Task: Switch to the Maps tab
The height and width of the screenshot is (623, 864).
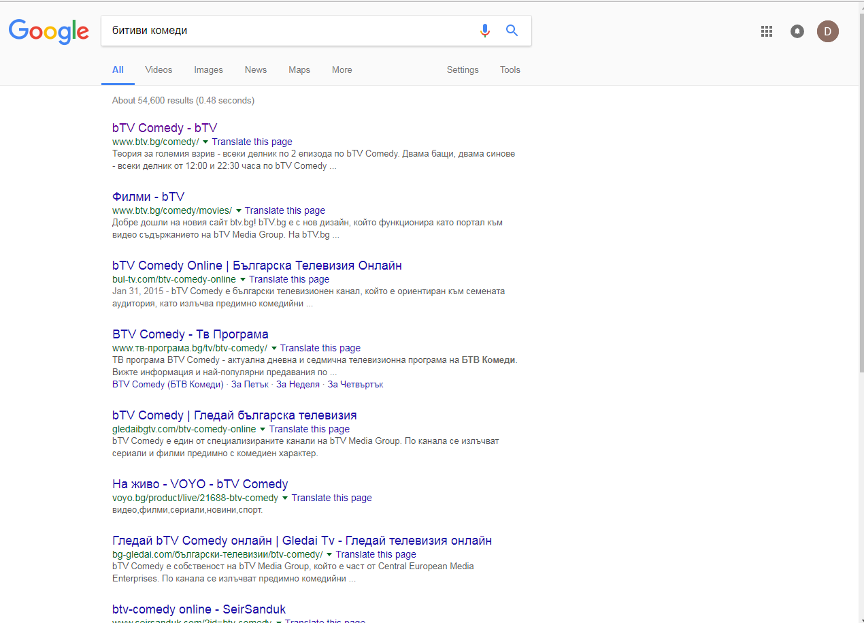Action: tap(299, 69)
